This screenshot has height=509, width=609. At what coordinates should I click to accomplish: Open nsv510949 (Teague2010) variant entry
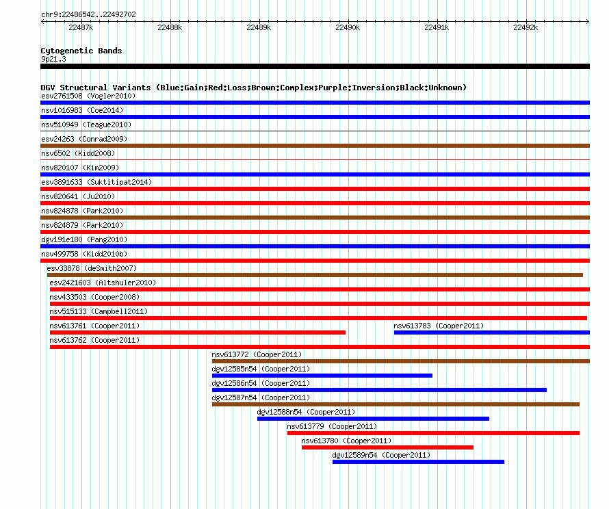[86, 125]
